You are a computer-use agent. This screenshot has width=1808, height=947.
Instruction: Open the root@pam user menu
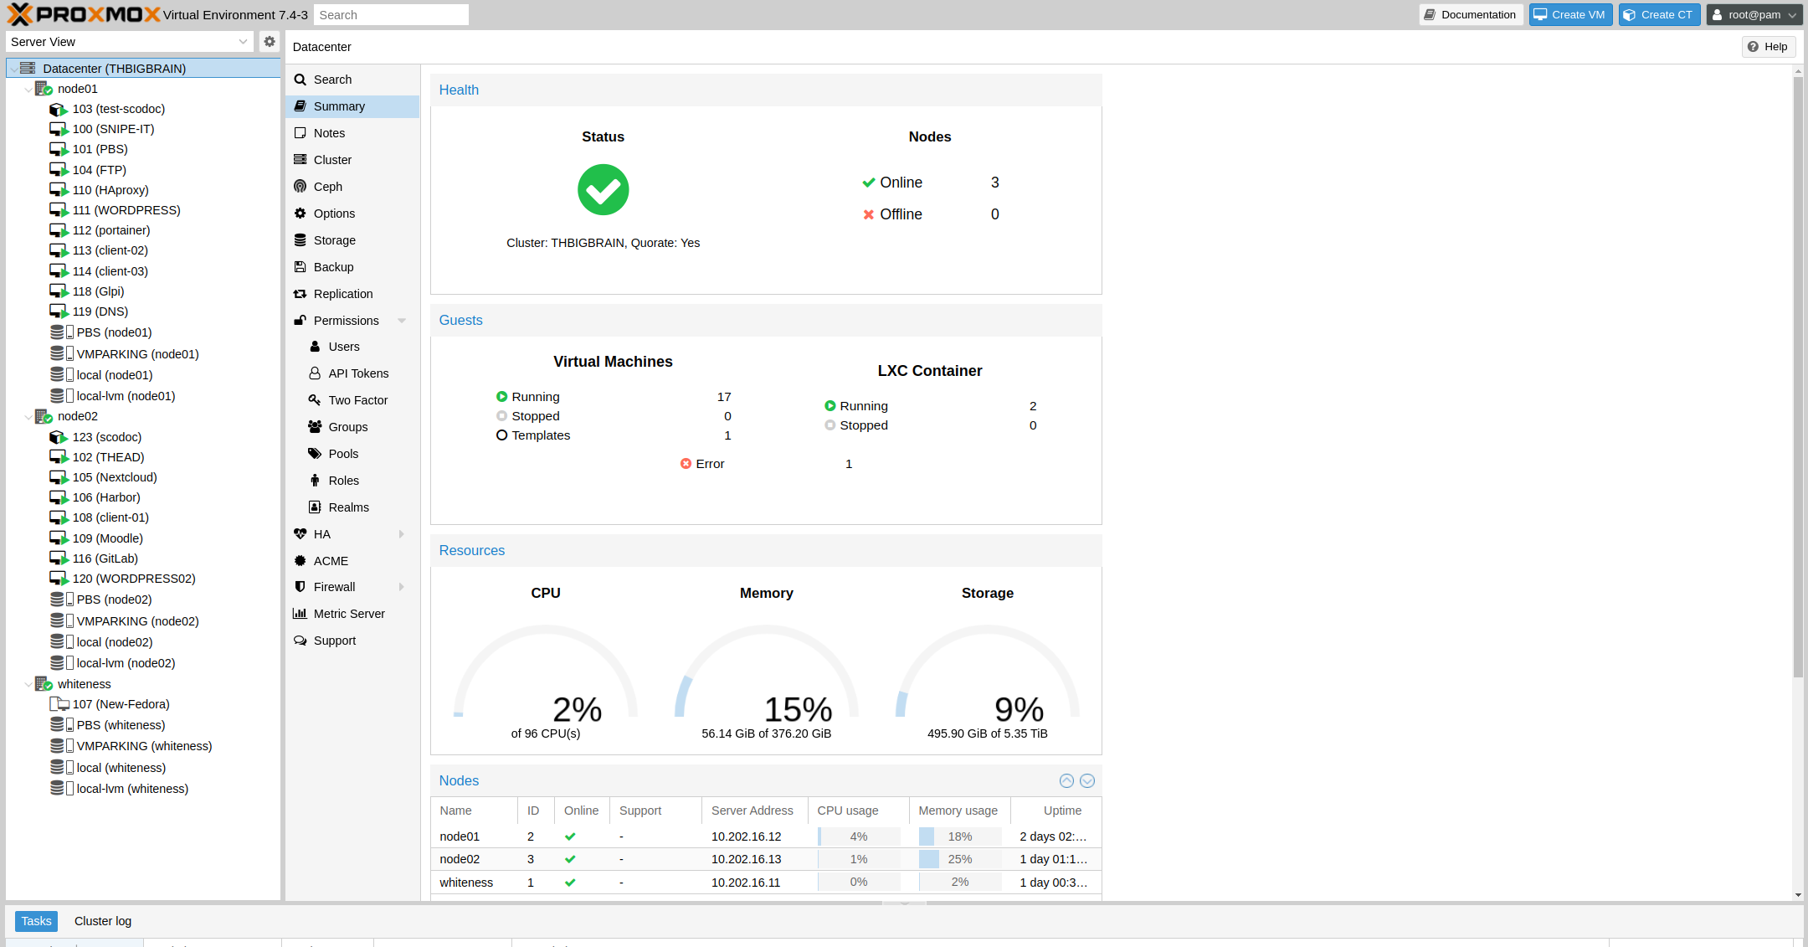[1754, 15]
